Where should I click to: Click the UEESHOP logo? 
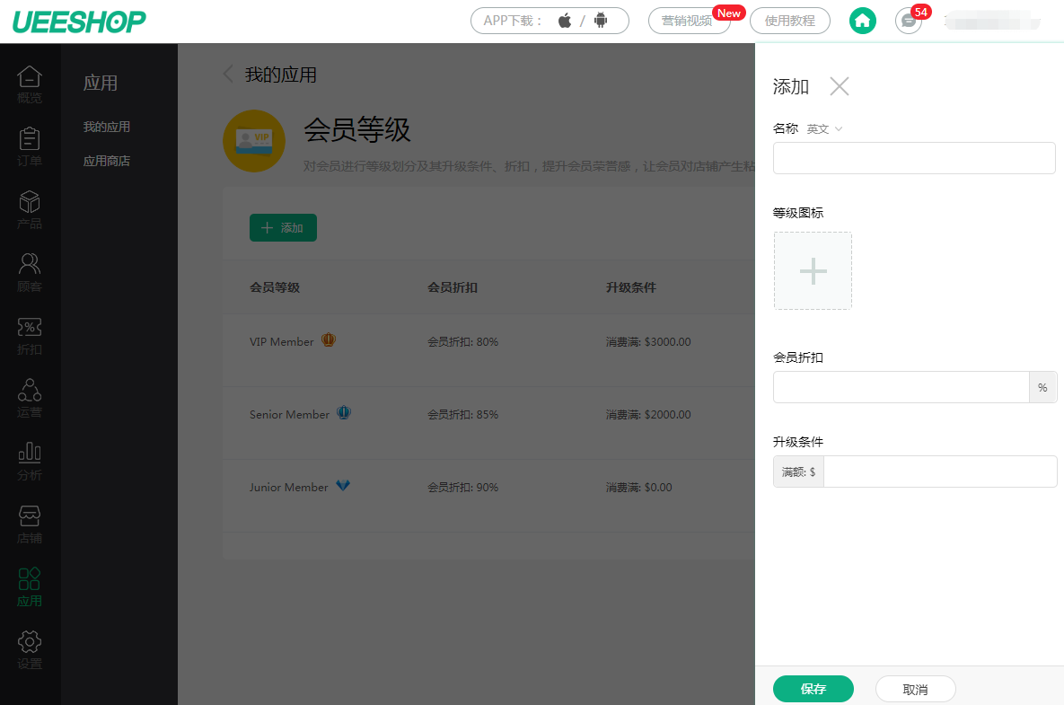[79, 22]
